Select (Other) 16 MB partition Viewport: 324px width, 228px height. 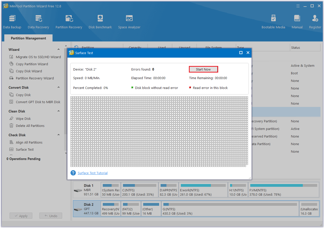(x=151, y=209)
